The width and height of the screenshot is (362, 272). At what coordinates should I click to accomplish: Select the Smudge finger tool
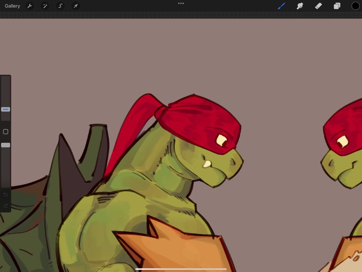300,6
